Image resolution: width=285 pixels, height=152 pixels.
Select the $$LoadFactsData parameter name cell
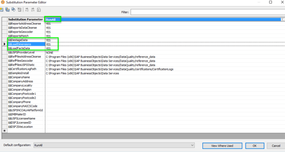click(x=25, y=49)
